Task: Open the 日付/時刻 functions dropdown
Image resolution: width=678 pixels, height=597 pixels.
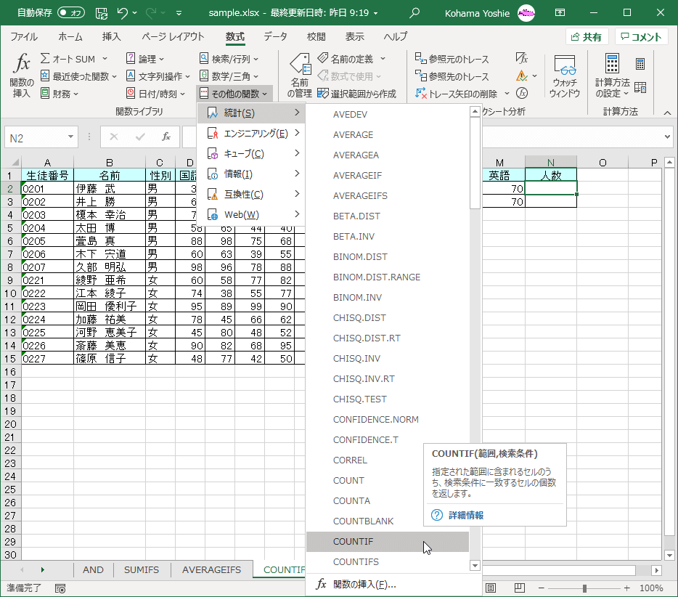Action: coord(157,94)
